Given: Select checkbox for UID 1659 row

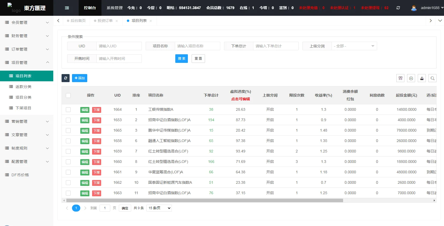Looking at the screenshot, I should point(68,151).
